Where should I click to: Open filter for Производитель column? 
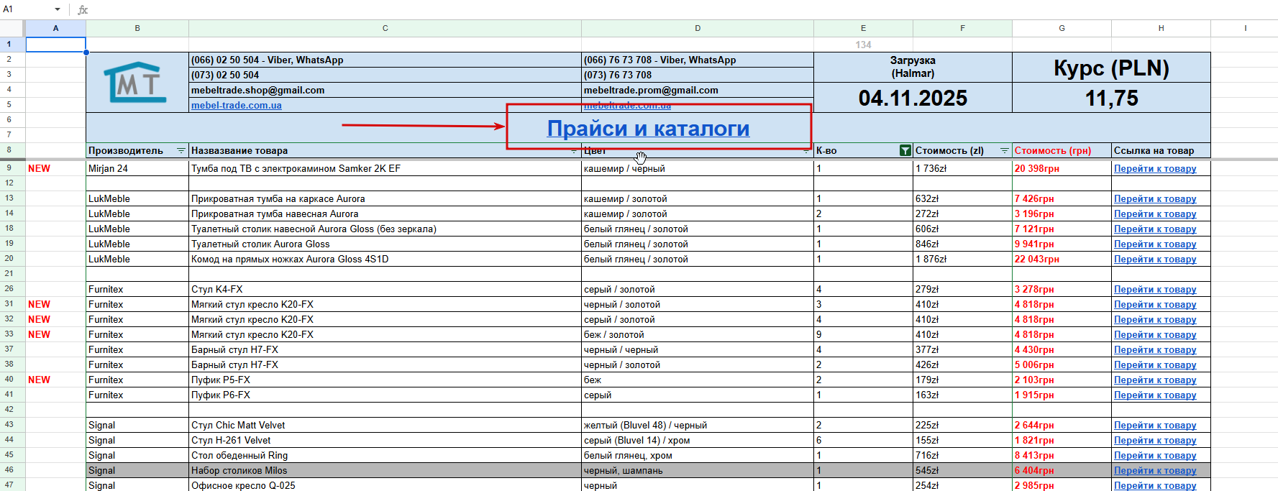pos(181,151)
